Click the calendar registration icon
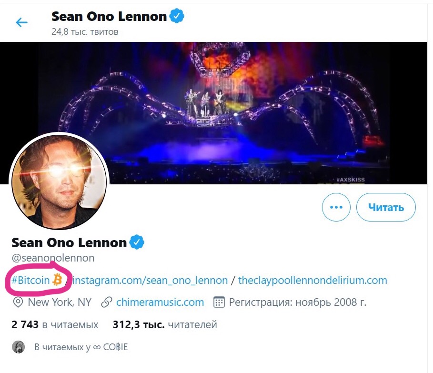433x373 pixels. pyautogui.click(x=219, y=302)
